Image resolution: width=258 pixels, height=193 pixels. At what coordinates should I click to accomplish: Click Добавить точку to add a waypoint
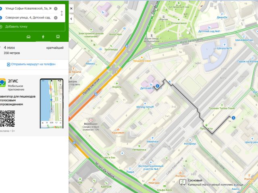point(16,27)
